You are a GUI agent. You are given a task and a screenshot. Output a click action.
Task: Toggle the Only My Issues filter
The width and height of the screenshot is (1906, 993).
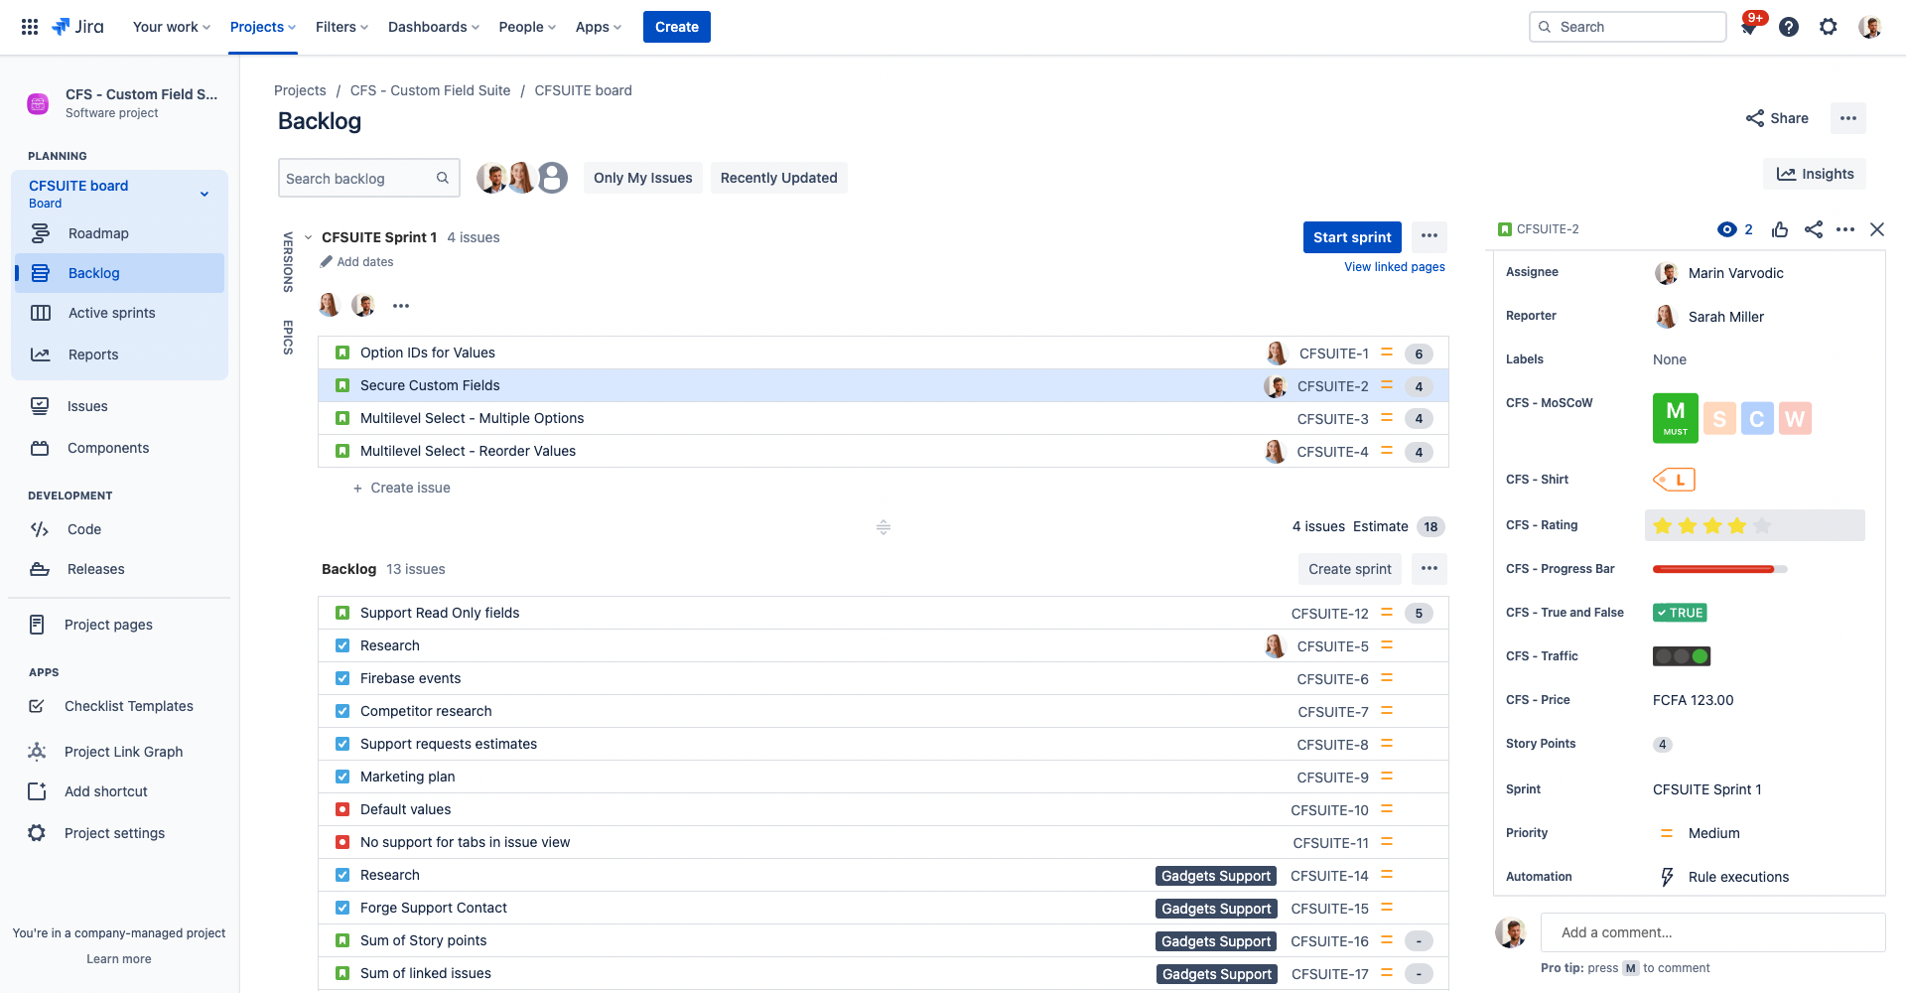642,178
